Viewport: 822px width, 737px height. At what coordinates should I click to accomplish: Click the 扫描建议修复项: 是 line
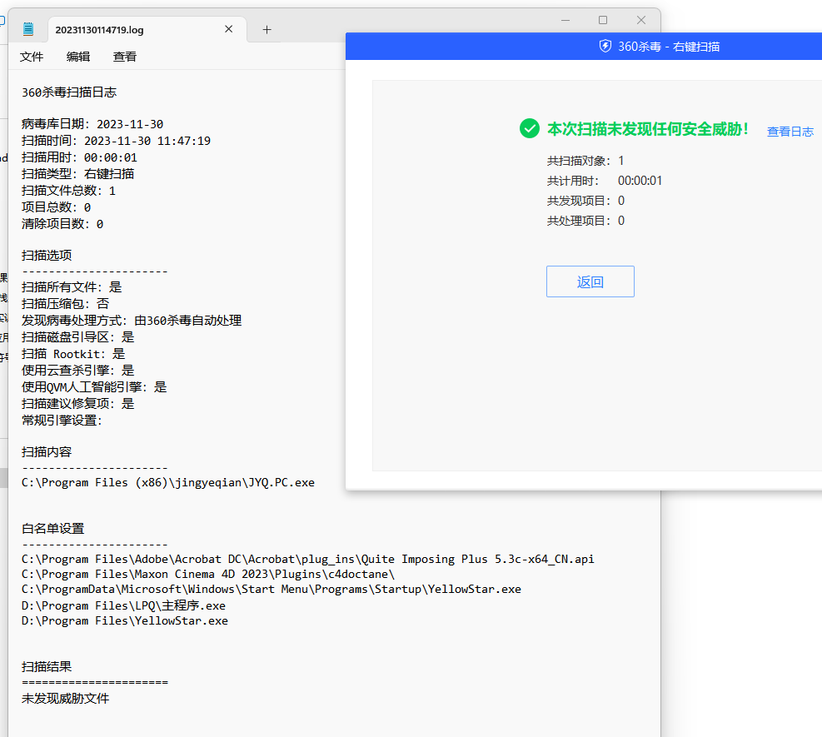click(78, 404)
